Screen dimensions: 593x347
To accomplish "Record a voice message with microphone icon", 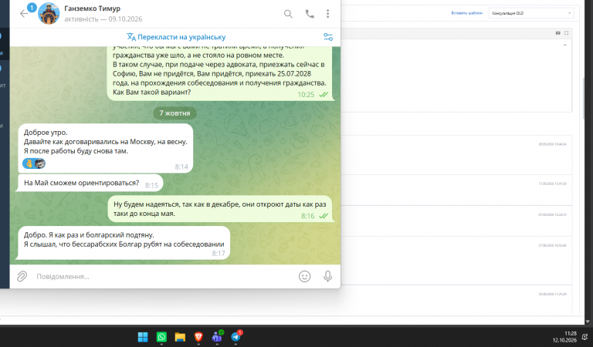I will [328, 276].
